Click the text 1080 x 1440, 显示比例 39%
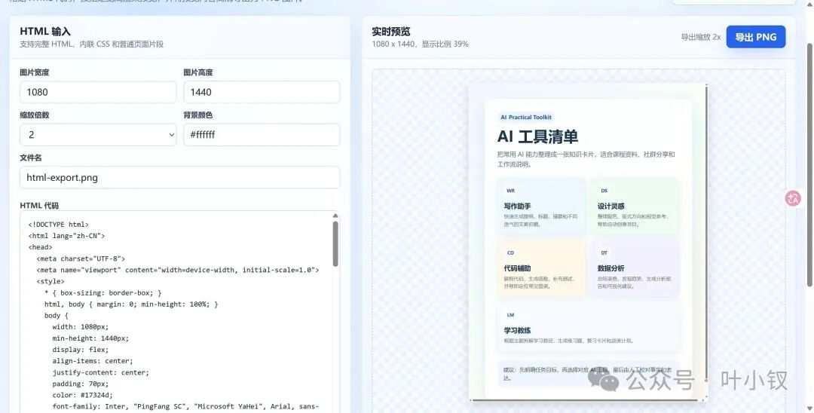This screenshot has width=814, height=413. pyautogui.click(x=420, y=44)
